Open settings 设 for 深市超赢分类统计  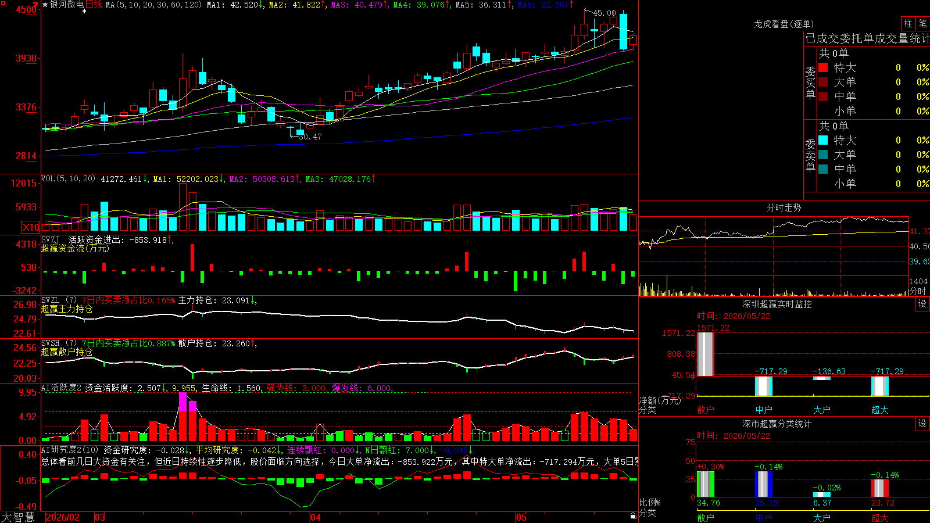pyautogui.click(x=922, y=424)
